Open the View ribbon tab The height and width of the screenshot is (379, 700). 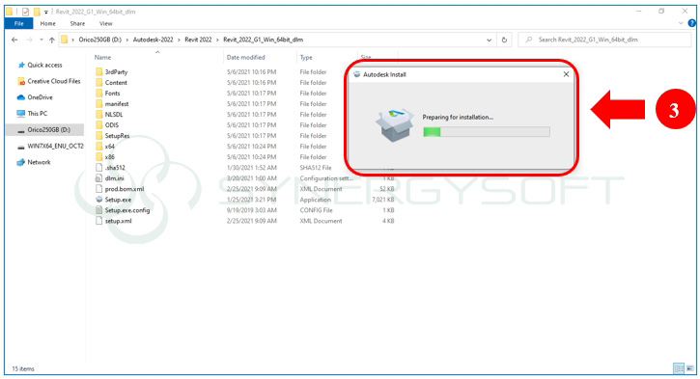(x=106, y=24)
